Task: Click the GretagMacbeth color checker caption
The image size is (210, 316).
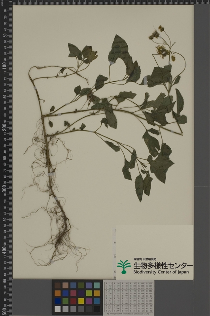Action: 129,314
